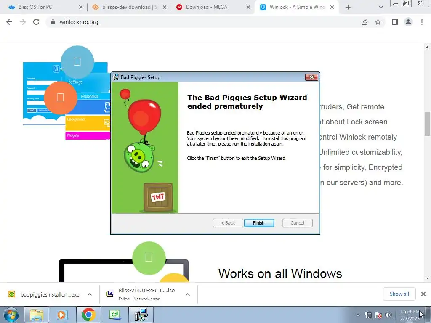Open Chrome profile menu
This screenshot has height=323, width=431.
coord(408,22)
